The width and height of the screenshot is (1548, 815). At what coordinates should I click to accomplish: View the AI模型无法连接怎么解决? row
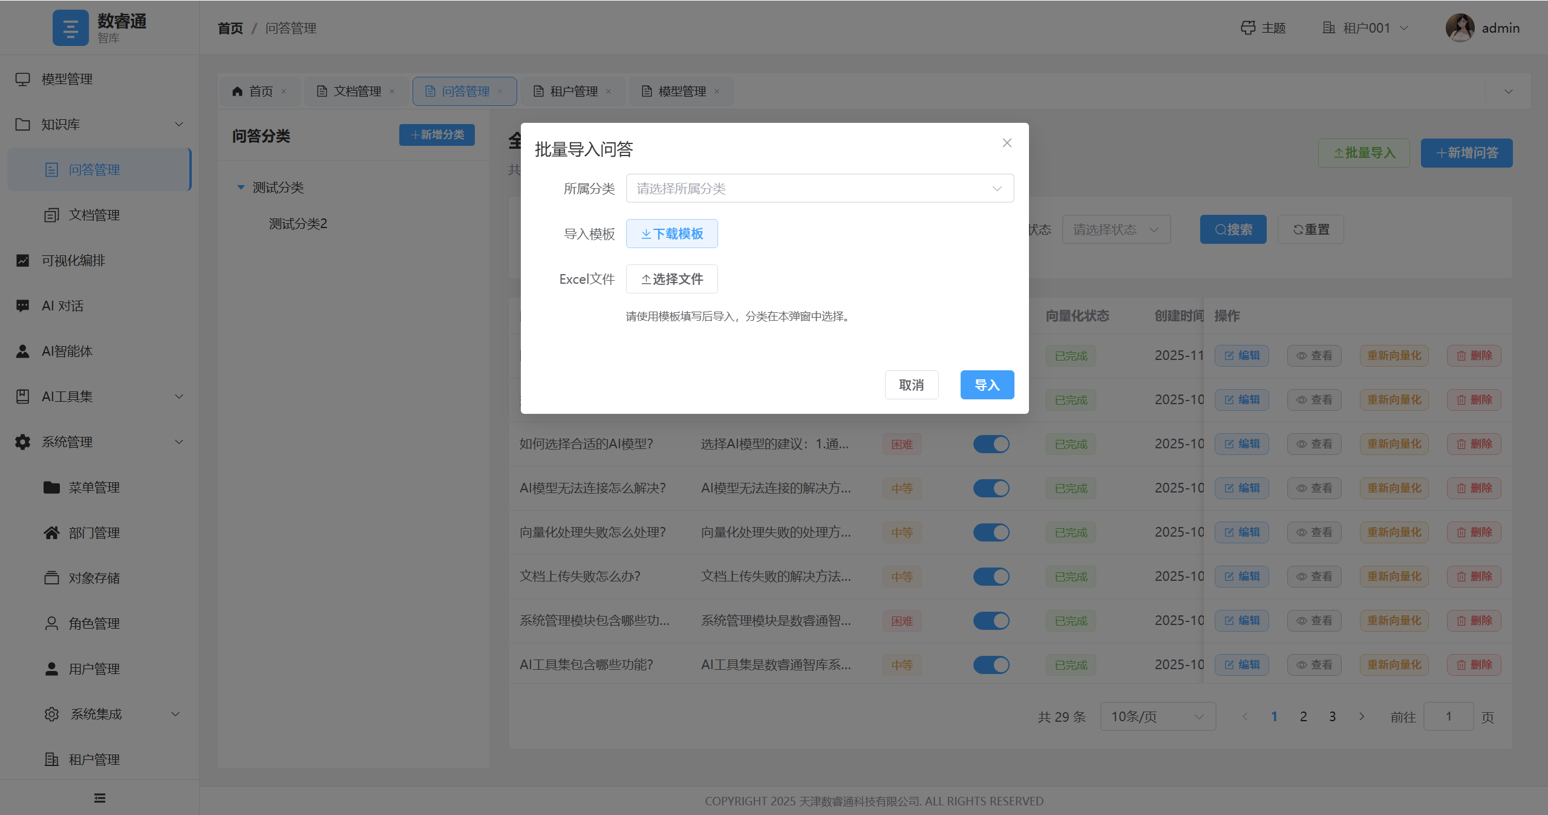pos(1314,488)
